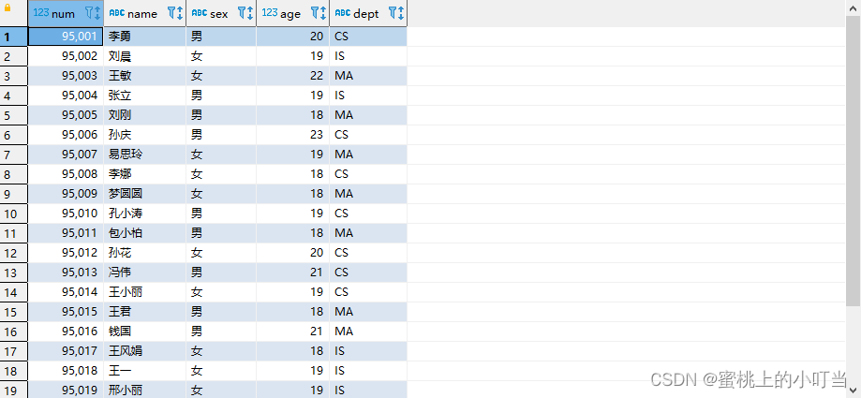Click the name cell 王风娟
The image size is (861, 398).
click(145, 351)
